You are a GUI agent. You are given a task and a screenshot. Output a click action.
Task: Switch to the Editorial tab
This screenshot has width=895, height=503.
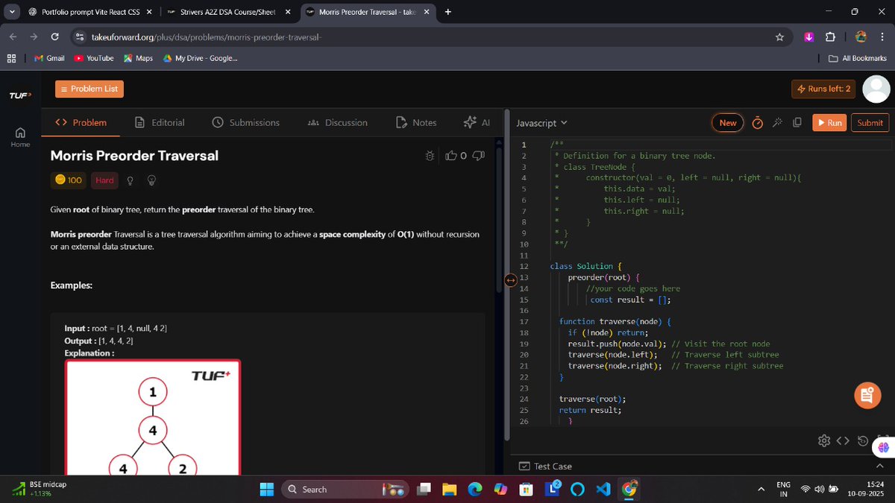point(160,122)
